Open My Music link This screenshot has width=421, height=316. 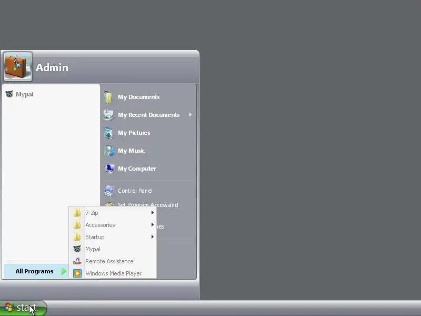click(x=131, y=151)
